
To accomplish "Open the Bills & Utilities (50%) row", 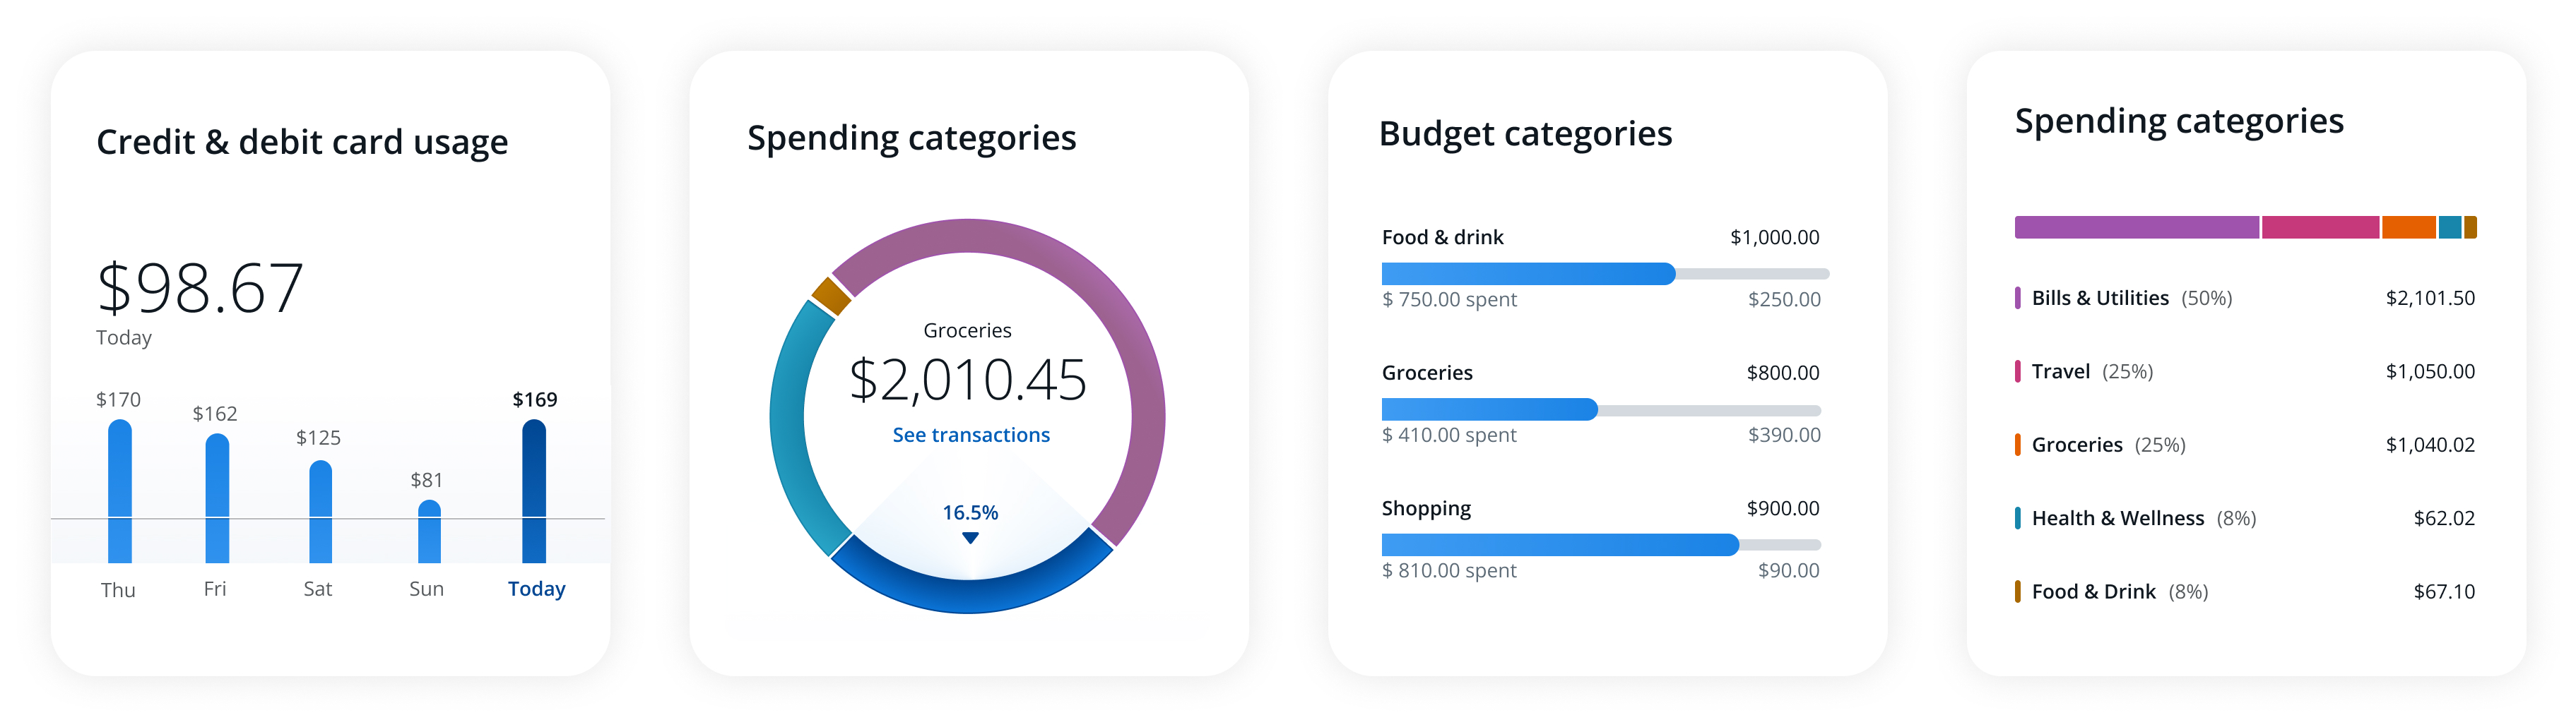I will (x=2244, y=298).
